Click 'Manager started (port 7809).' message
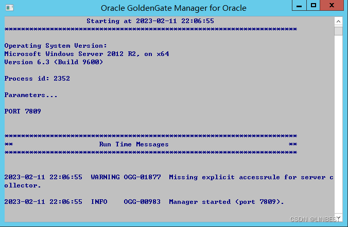Image resolution: width=348 pixels, height=227 pixels. point(227,202)
